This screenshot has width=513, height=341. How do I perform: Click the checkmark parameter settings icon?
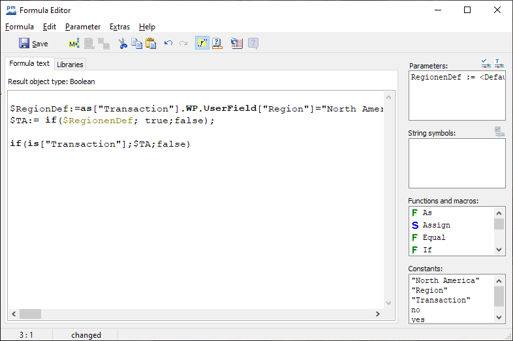[486, 63]
